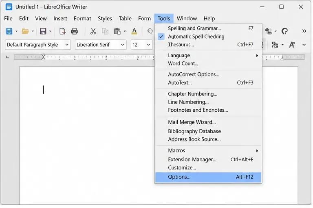Screen dimensions: 313x208
Task: Click the Export as PDF icon
Action: [x=62, y=31]
